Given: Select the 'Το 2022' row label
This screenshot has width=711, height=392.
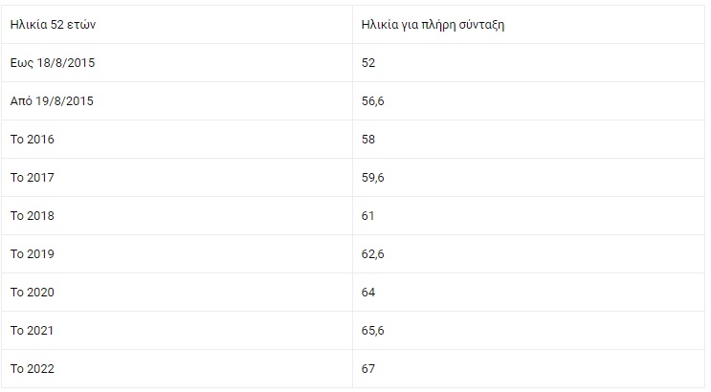Looking at the screenshot, I should (33, 368).
